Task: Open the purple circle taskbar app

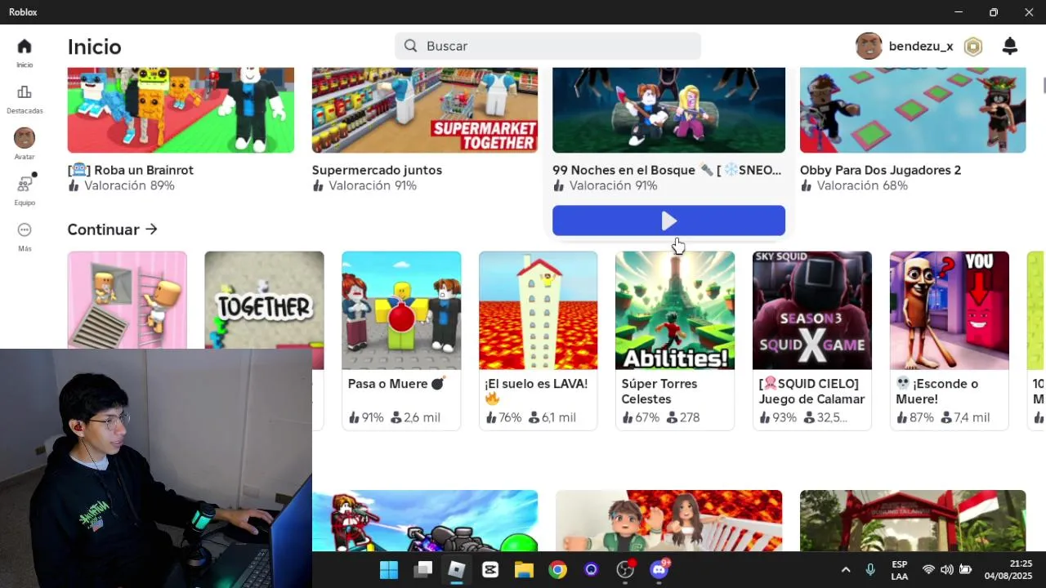Action: pos(591,569)
